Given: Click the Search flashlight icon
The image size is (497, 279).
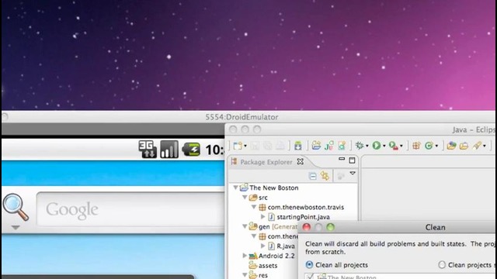Looking at the screenshot, I should pos(477,146).
